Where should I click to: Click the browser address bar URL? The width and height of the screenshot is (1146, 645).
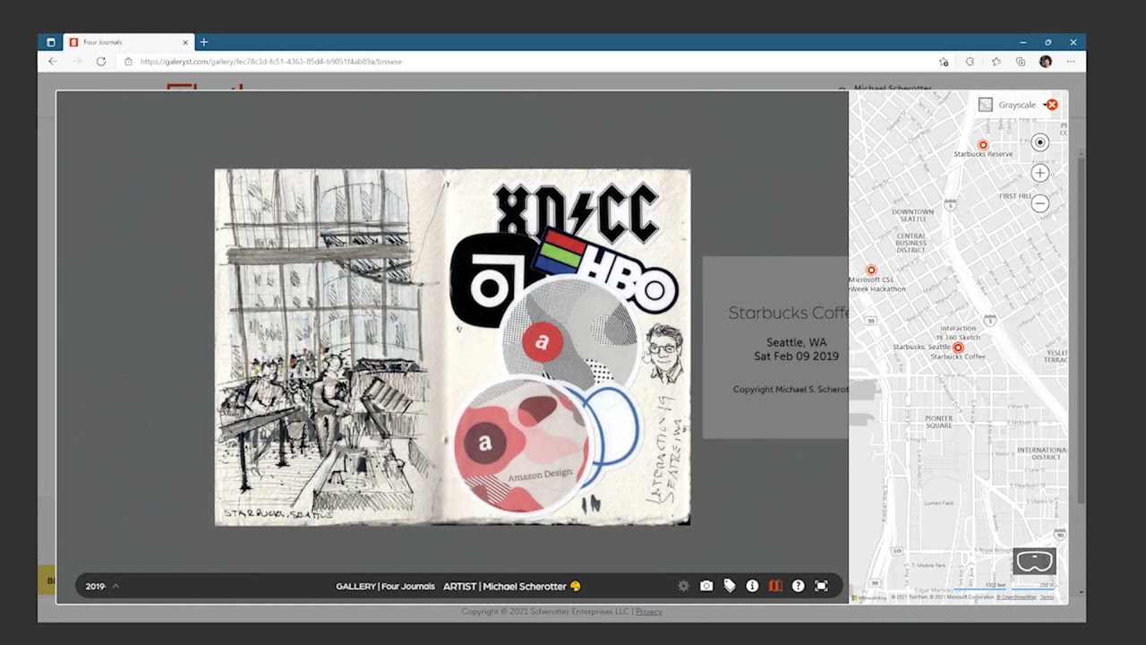(x=271, y=62)
